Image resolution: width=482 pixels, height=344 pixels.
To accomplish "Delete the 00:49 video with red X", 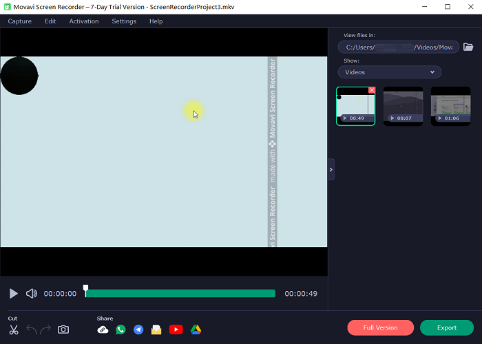I will (372, 90).
